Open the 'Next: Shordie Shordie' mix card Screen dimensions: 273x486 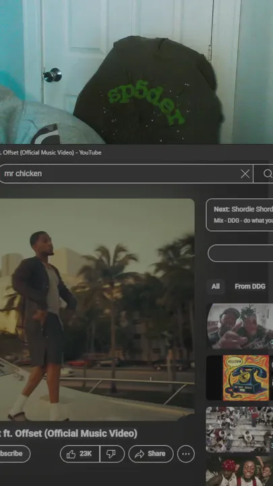point(239,215)
